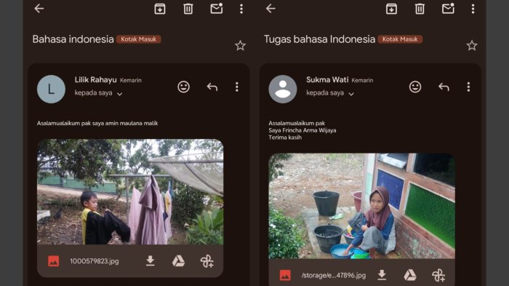Delete the Bahasa indonesia email
This screenshot has height=286, width=509.
coord(188,9)
